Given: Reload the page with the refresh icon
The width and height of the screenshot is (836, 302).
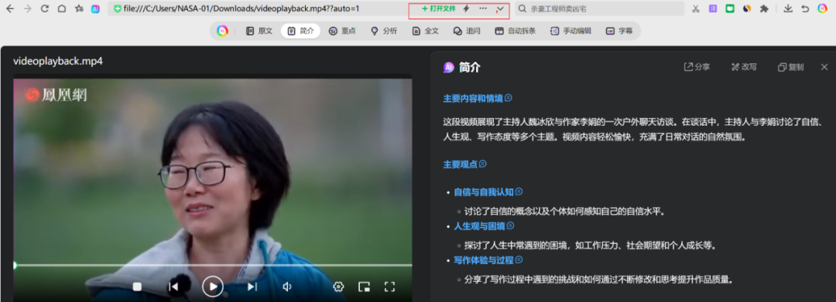Looking at the screenshot, I should pos(45,8).
